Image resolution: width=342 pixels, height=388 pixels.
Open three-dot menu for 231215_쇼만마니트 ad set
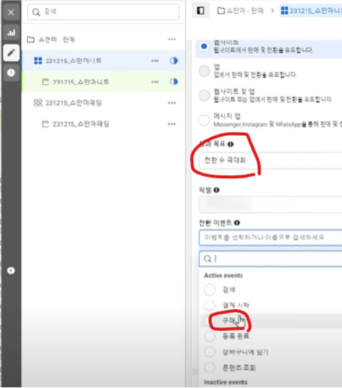point(155,61)
